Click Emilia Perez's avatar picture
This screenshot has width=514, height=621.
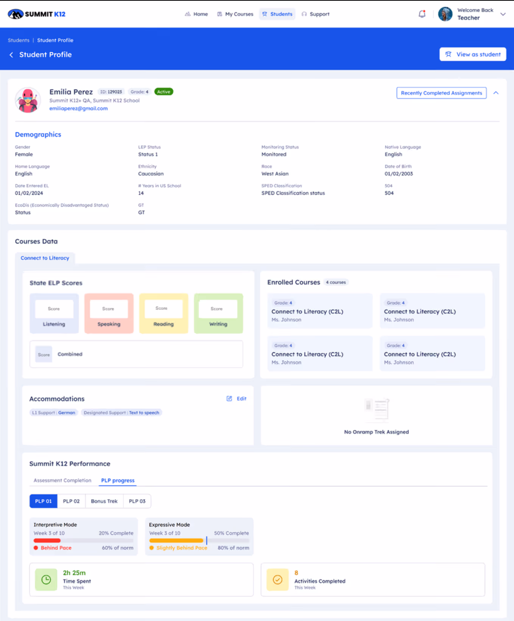[28, 100]
